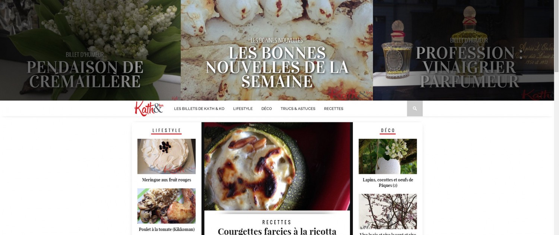Open Les Billets de Kath & Ko menu

click(199, 109)
